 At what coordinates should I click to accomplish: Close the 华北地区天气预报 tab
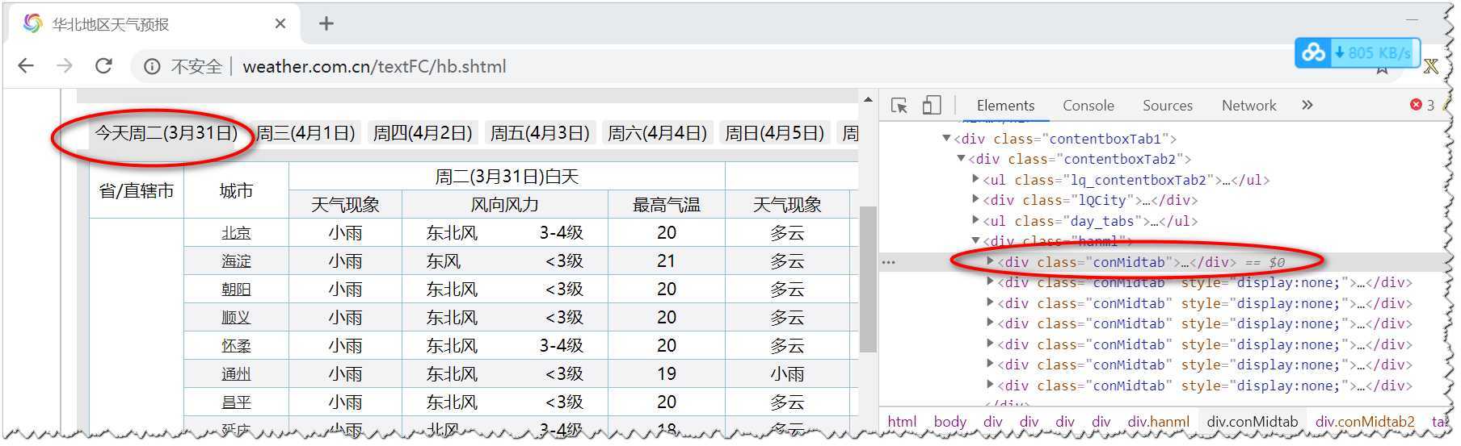(280, 24)
